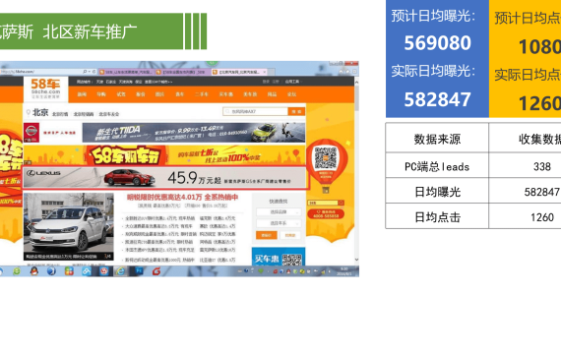Click the 569080 figure in the blue box
This screenshot has height=354, width=561.
(437, 43)
